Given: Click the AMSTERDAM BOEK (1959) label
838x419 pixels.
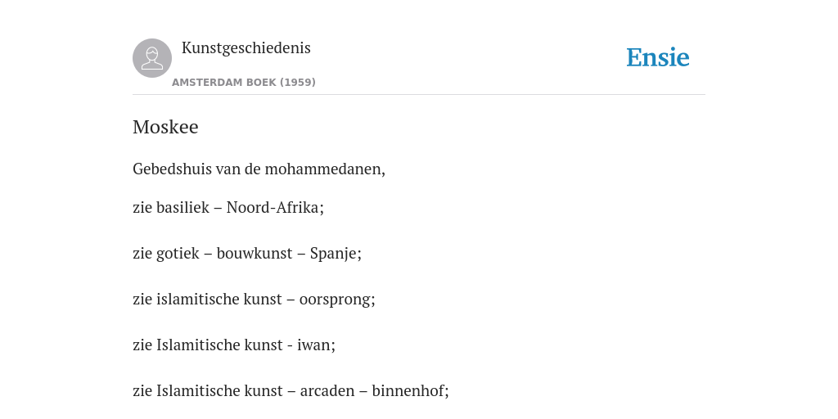Looking at the screenshot, I should pyautogui.click(x=244, y=83).
